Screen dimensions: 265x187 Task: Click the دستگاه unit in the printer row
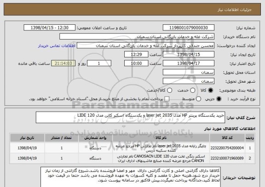[95, 148]
